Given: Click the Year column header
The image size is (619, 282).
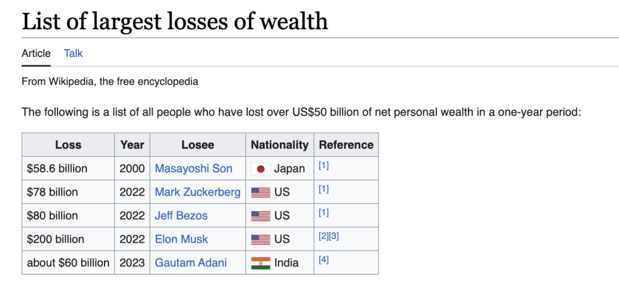Looking at the screenshot, I should coord(132,145).
